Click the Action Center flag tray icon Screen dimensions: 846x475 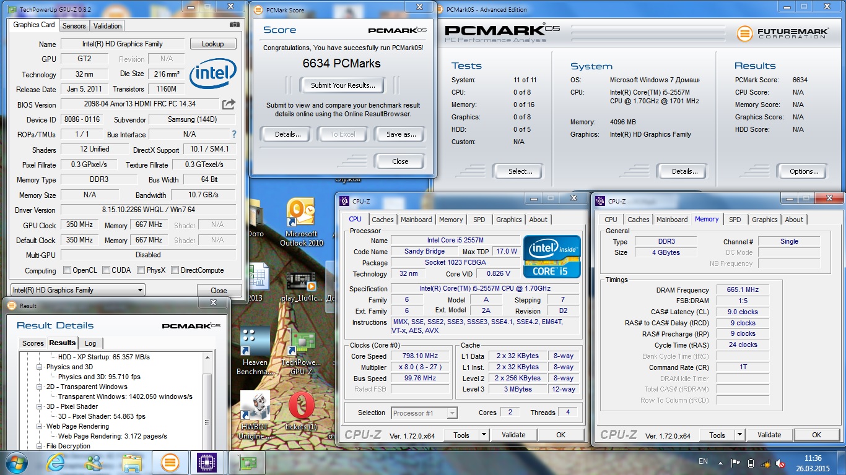[x=735, y=463]
